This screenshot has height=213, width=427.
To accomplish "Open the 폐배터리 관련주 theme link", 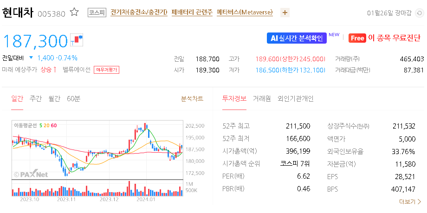I will point(192,13).
